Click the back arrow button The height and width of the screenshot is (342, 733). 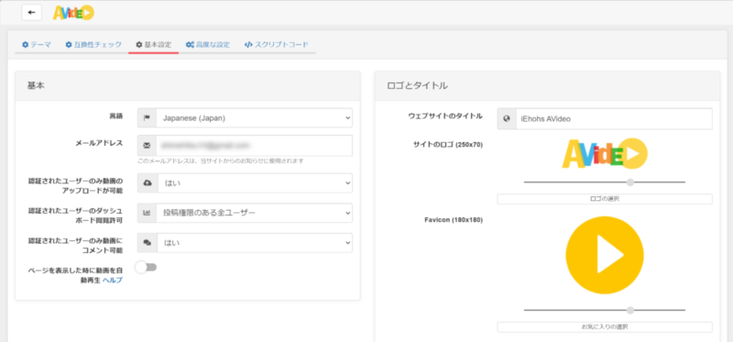pos(32,12)
